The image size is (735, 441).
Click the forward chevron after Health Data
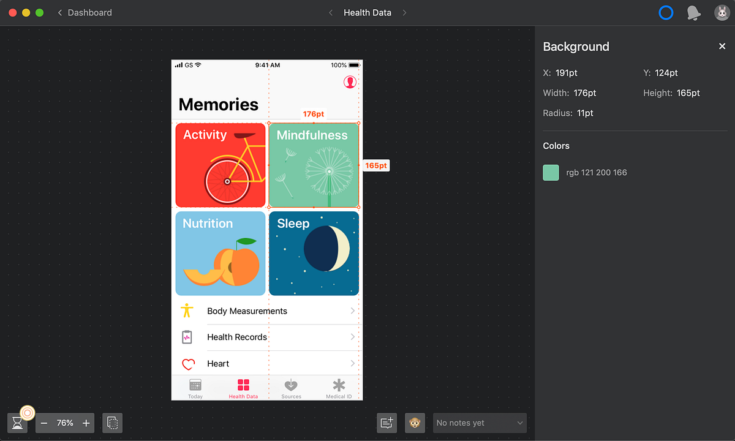pyautogui.click(x=405, y=12)
